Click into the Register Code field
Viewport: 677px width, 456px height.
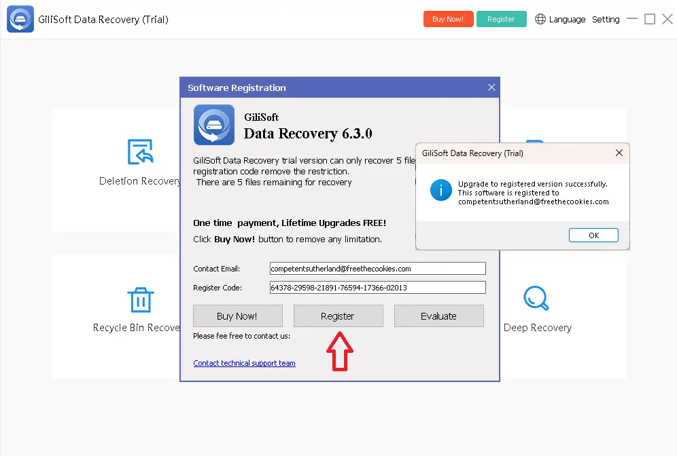click(377, 288)
